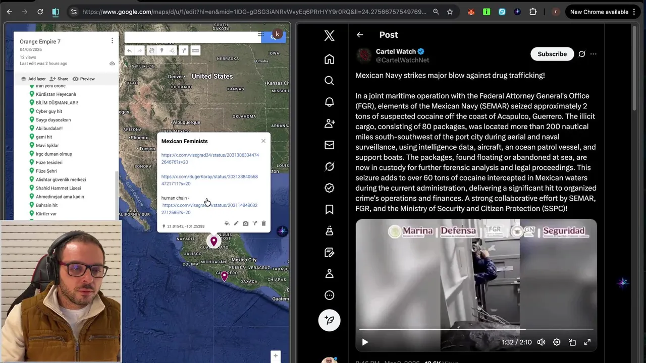646x363 pixels.
Task: Open Profile icon in X sidebar
Action: 329,274
